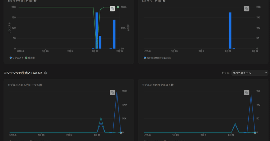Click the copy icon on API エラーの合計数 chart
This screenshot has height=141, width=270.
tap(247, 9)
